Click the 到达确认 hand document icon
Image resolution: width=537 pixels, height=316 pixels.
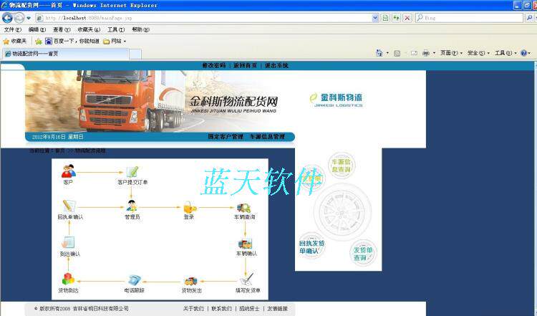point(68,243)
